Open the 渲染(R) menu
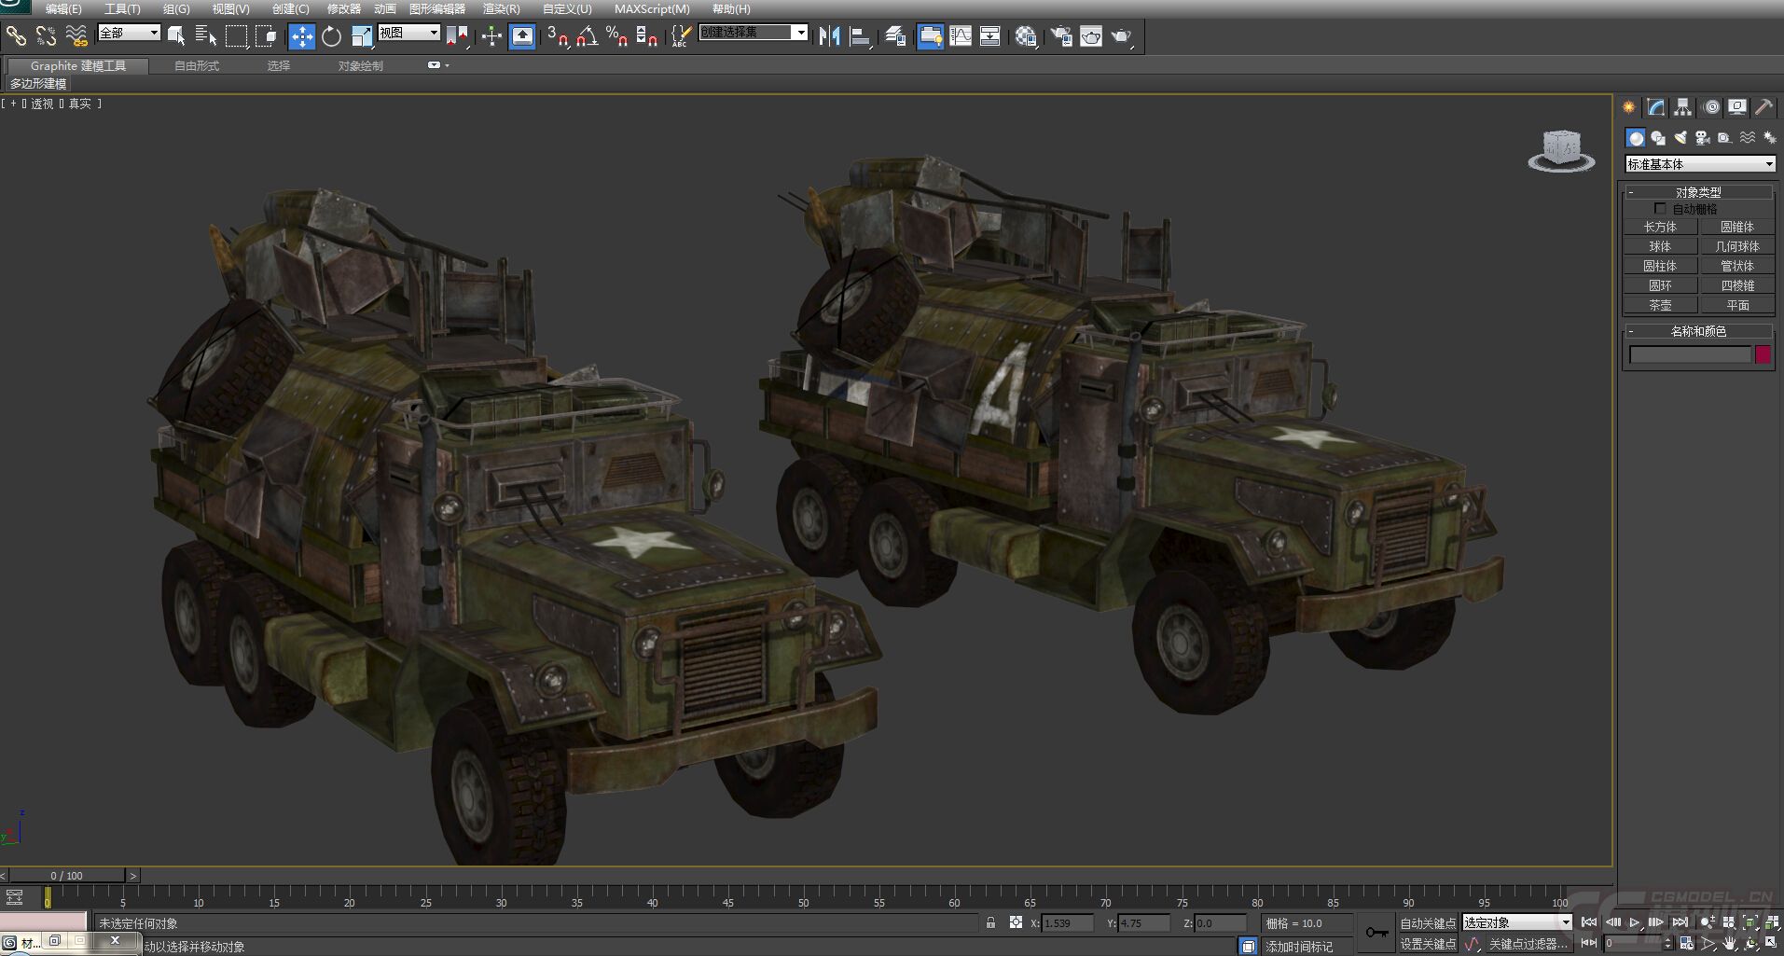The width and height of the screenshot is (1784, 956). click(x=502, y=8)
